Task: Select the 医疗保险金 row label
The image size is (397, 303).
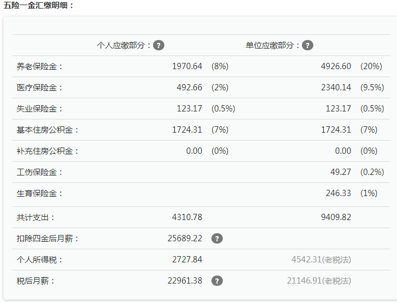Action: click(x=40, y=87)
